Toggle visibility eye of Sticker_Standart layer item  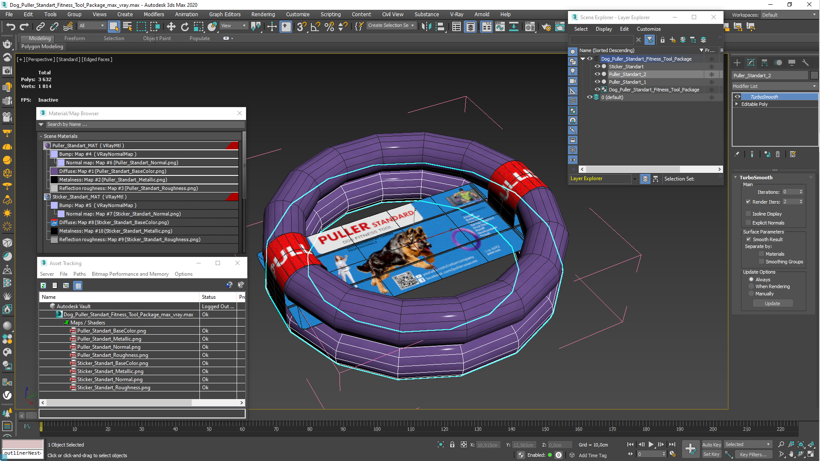pyautogui.click(x=597, y=67)
